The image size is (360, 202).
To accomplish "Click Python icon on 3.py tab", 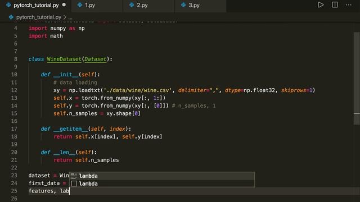I will (183, 5).
